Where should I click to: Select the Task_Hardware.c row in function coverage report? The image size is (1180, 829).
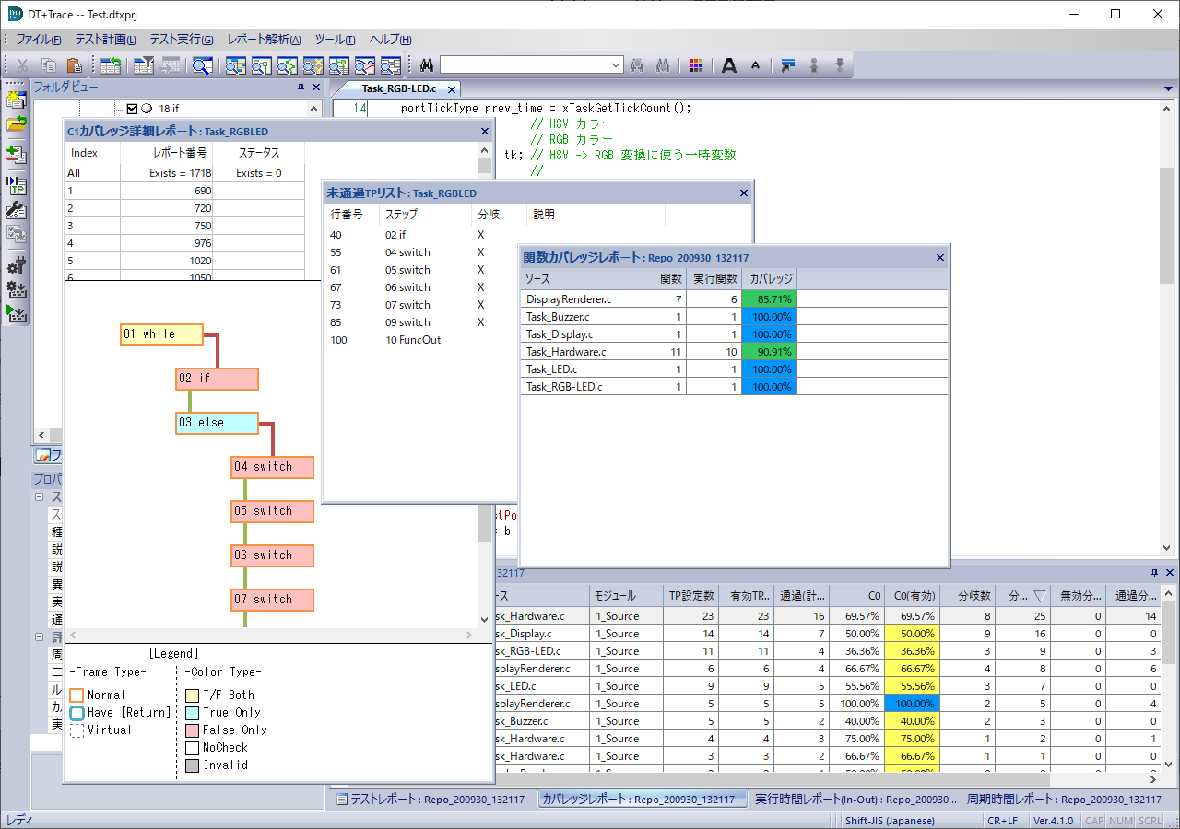(566, 352)
